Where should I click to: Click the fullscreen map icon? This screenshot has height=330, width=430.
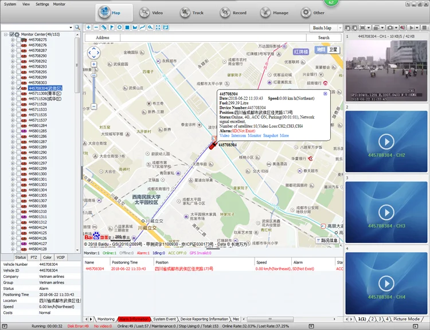[158, 27]
